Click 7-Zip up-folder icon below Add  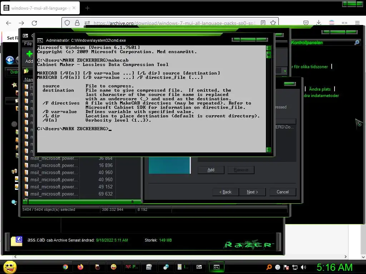[x=26, y=71]
